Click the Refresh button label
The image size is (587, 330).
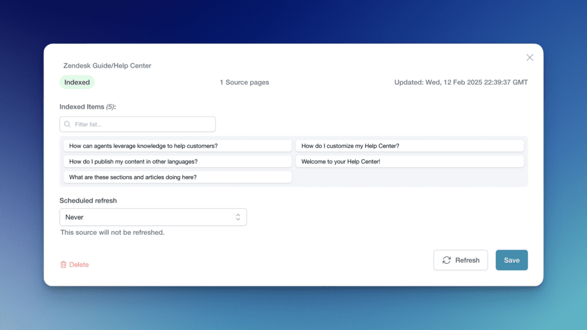[x=467, y=260]
